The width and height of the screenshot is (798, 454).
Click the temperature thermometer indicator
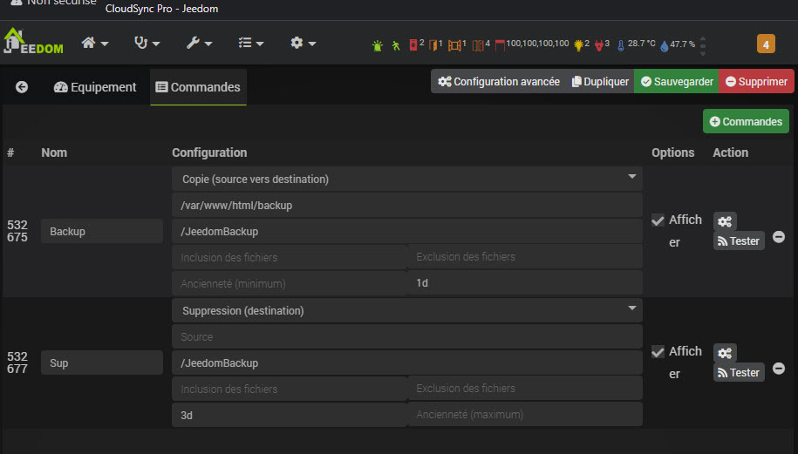tap(621, 44)
